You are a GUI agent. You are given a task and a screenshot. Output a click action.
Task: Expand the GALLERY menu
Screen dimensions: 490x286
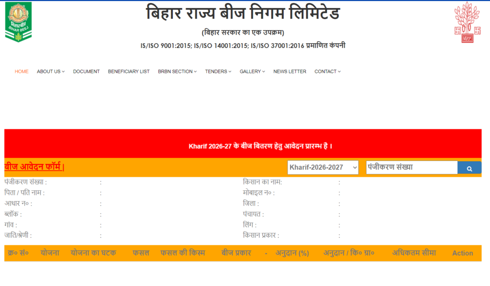click(252, 72)
